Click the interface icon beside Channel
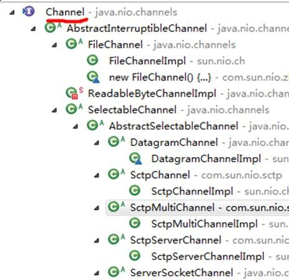 [29, 12]
